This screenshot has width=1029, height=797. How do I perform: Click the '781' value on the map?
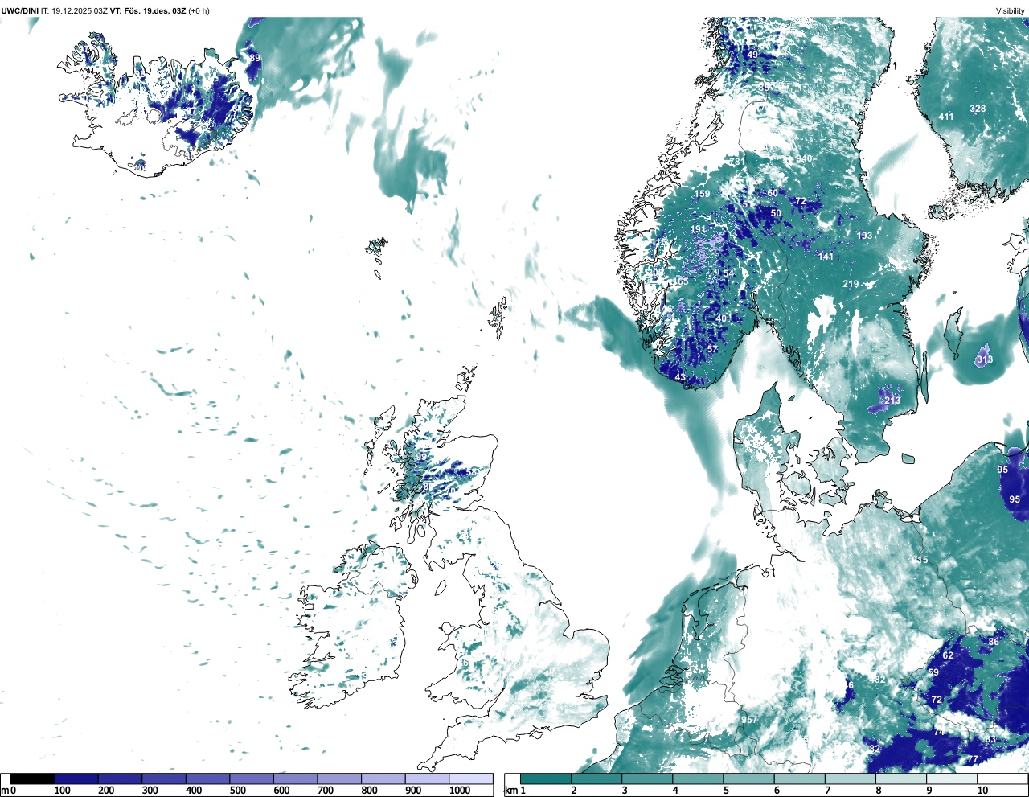[x=737, y=162]
